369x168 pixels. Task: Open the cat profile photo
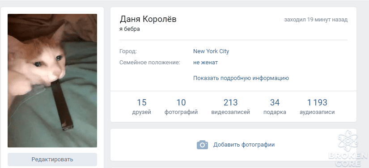tap(52, 80)
